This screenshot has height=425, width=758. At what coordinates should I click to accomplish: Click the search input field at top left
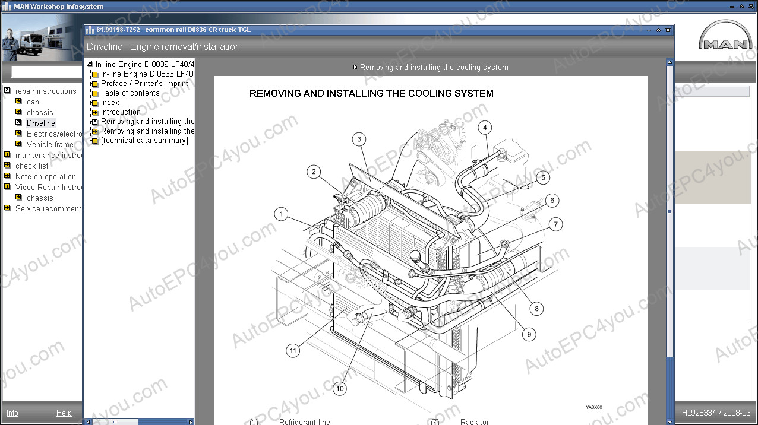click(46, 72)
